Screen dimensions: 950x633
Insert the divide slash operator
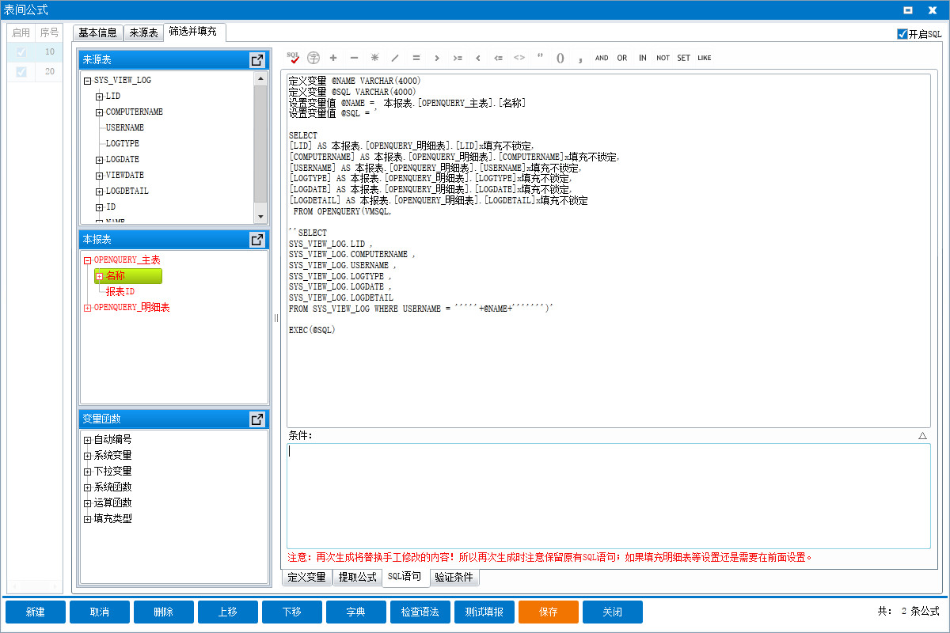pyautogui.click(x=395, y=58)
